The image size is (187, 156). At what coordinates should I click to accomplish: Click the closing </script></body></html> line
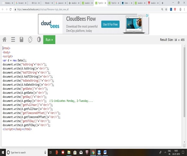point(17,129)
